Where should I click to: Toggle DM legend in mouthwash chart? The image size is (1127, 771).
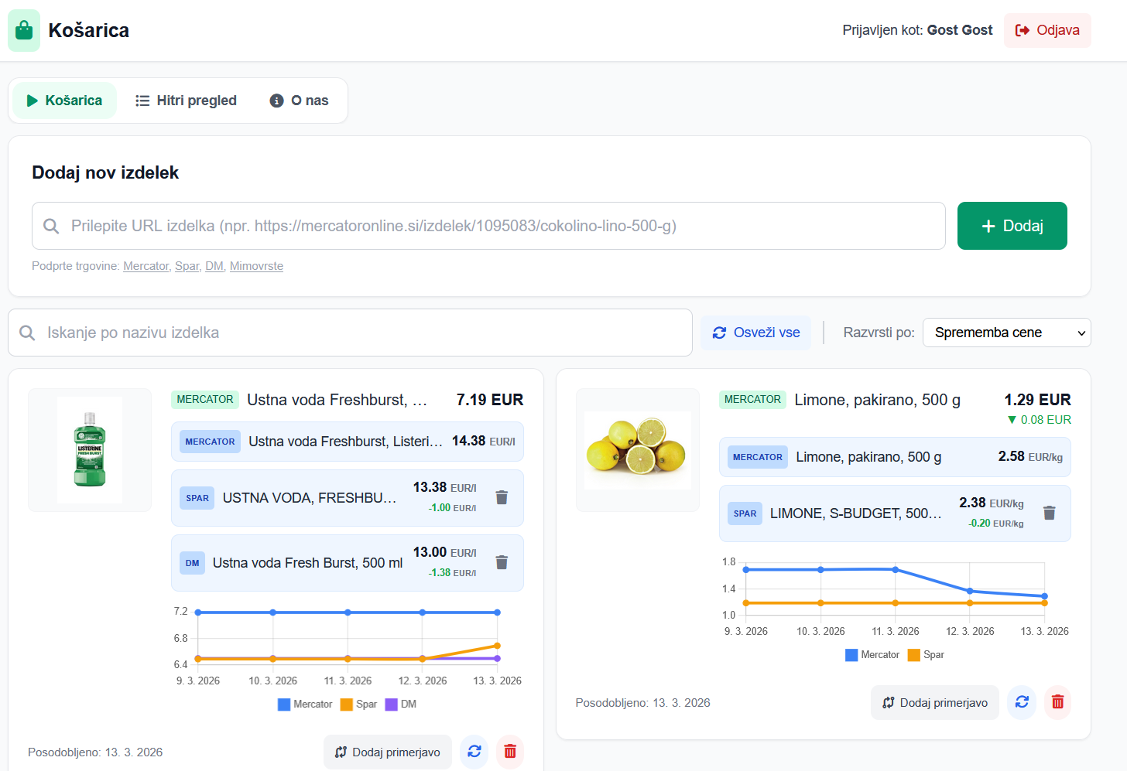pos(401,704)
